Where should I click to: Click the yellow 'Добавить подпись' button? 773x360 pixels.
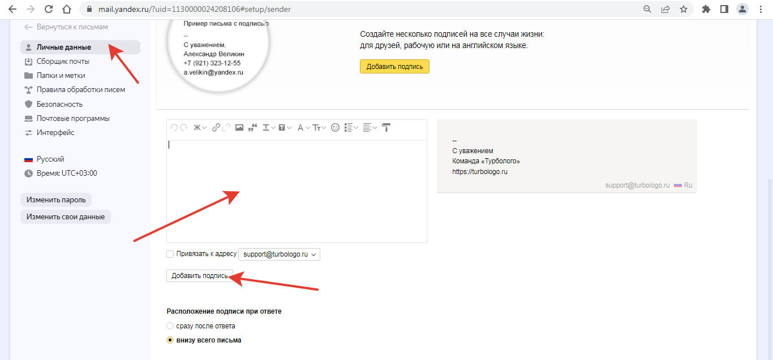394,67
